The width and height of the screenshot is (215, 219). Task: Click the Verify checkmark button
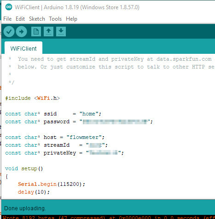(9, 32)
